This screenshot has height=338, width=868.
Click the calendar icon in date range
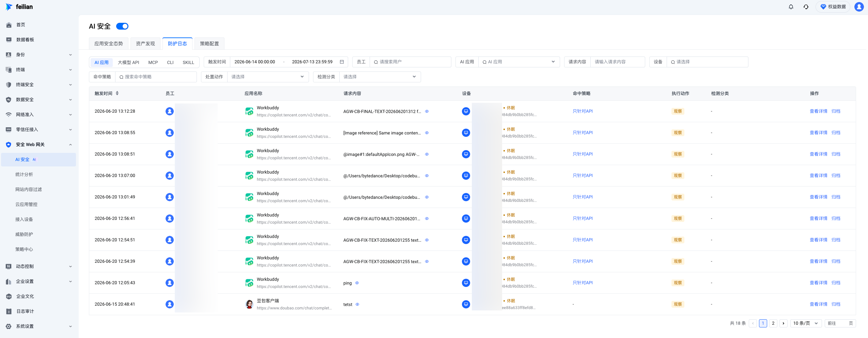[x=342, y=62]
